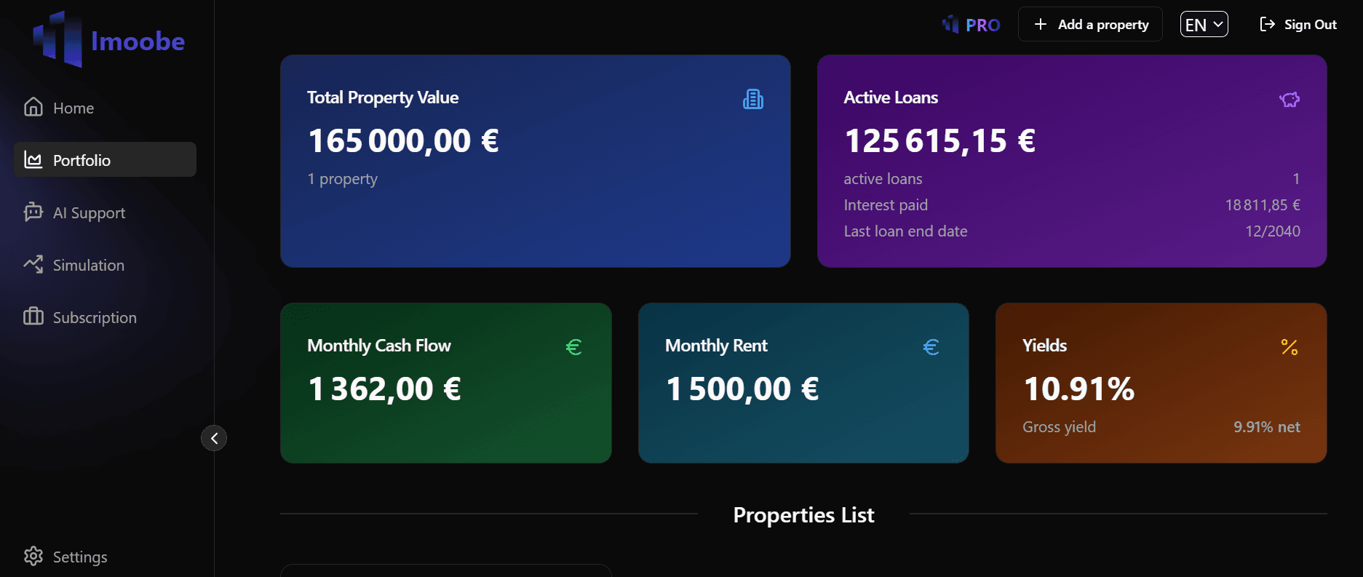Click the Total Property Value card

coord(536,161)
